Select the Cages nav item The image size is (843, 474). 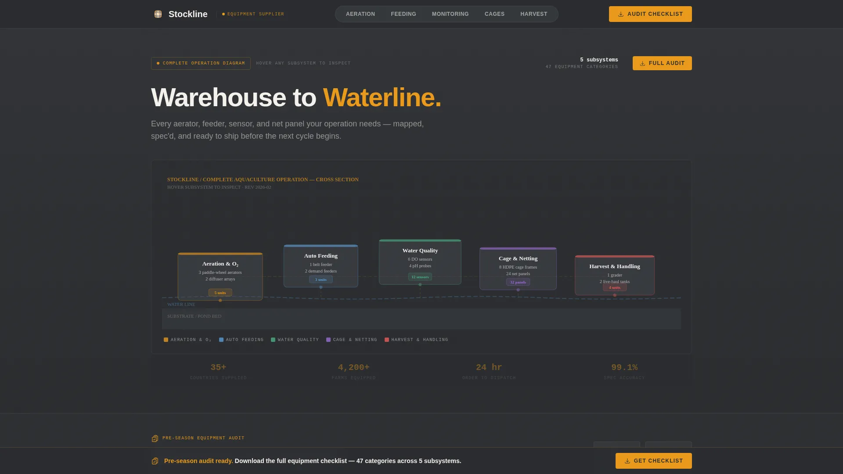(x=494, y=14)
